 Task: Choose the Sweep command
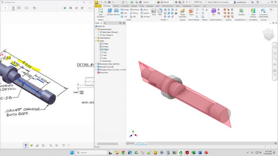click(125, 9)
